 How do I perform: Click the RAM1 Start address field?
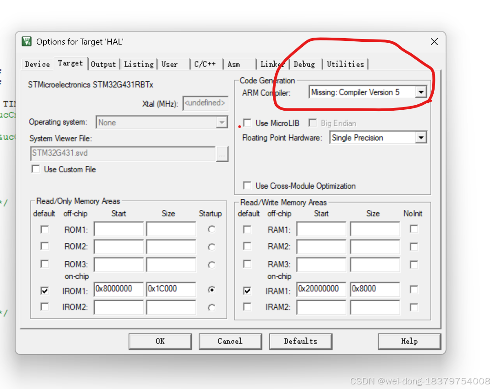click(321, 229)
